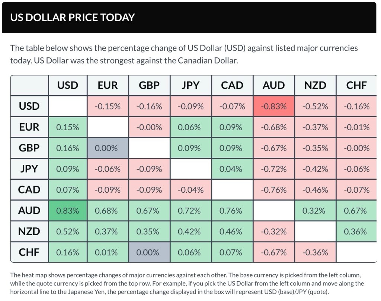This screenshot has height=301, width=381.
Task: Select the EUR row's USD cell showing 0.15%
Action: pyautogui.click(x=68, y=127)
